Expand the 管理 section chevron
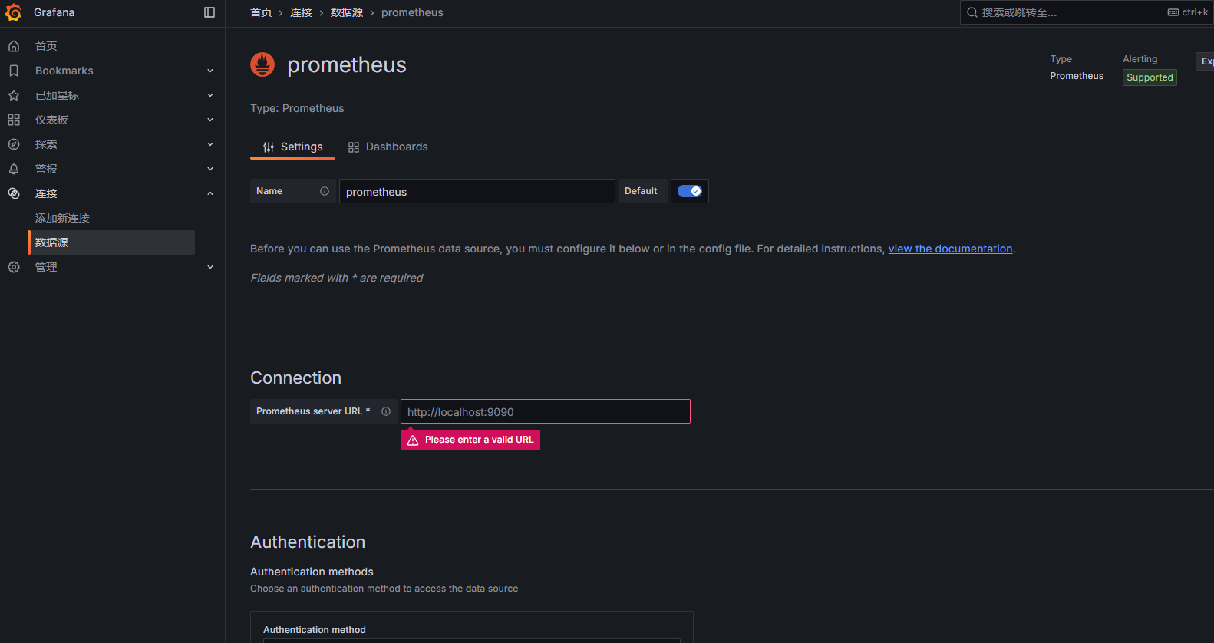1214x643 pixels. point(210,267)
